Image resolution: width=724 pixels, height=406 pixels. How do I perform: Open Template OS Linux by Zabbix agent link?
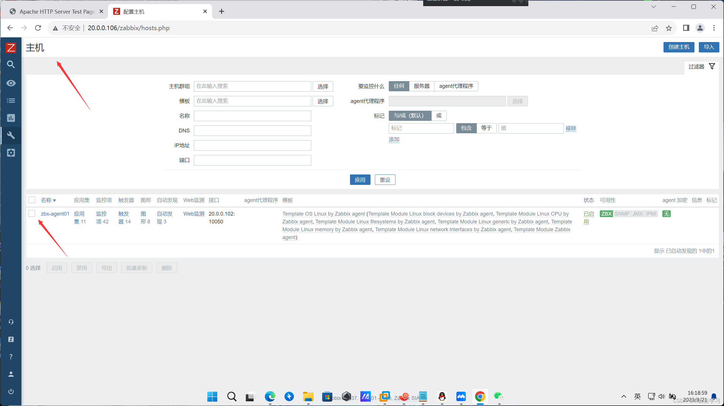click(x=324, y=214)
